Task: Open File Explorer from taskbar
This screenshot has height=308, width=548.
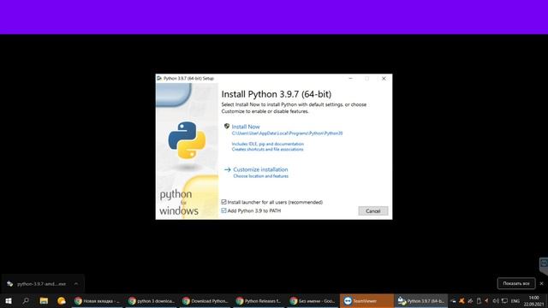Action: click(x=44, y=300)
